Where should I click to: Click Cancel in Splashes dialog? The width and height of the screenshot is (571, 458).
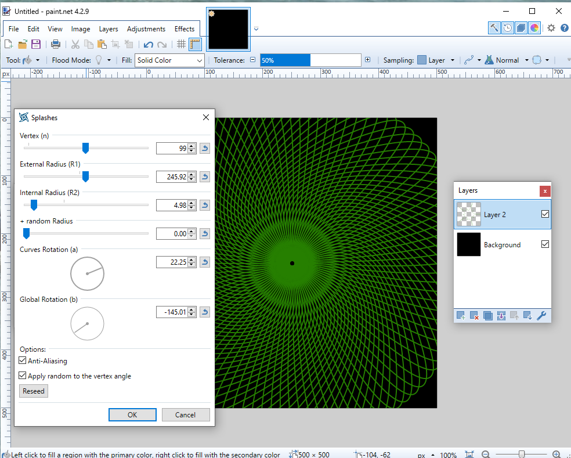pyautogui.click(x=185, y=414)
